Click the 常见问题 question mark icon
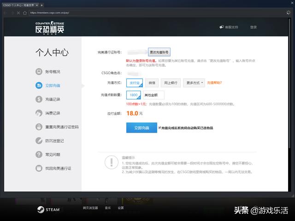Image resolution: width=295 pixels, height=221 pixels. click(39, 155)
